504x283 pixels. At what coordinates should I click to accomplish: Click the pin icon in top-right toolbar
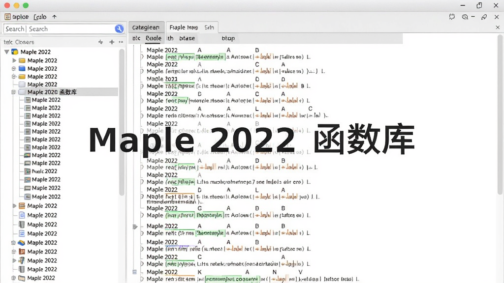[x=484, y=17]
